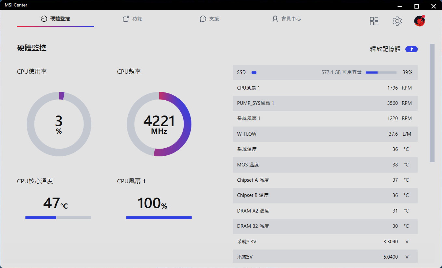Click the grid apps view icon
442x268 pixels.
point(374,21)
